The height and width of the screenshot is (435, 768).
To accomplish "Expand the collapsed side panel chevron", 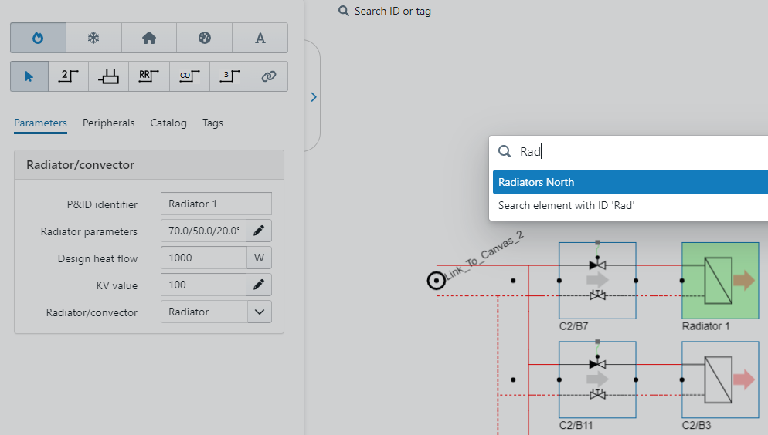I will click(313, 97).
